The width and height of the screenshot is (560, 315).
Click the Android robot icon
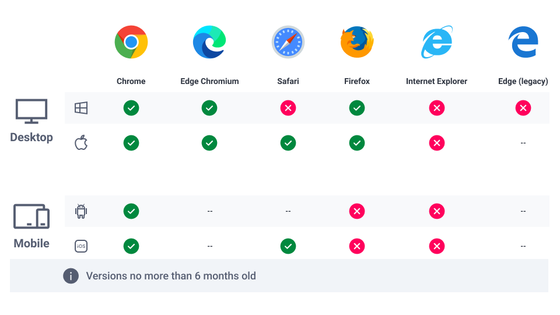coord(81,211)
